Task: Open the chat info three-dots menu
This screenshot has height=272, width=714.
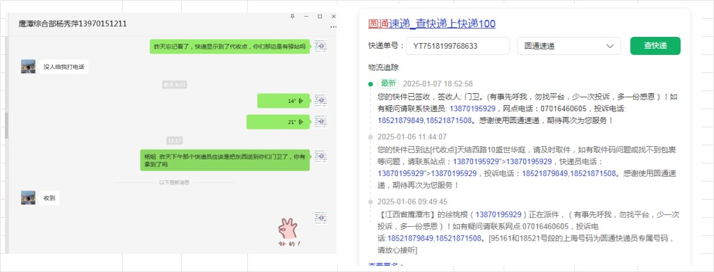Action: coord(334,27)
